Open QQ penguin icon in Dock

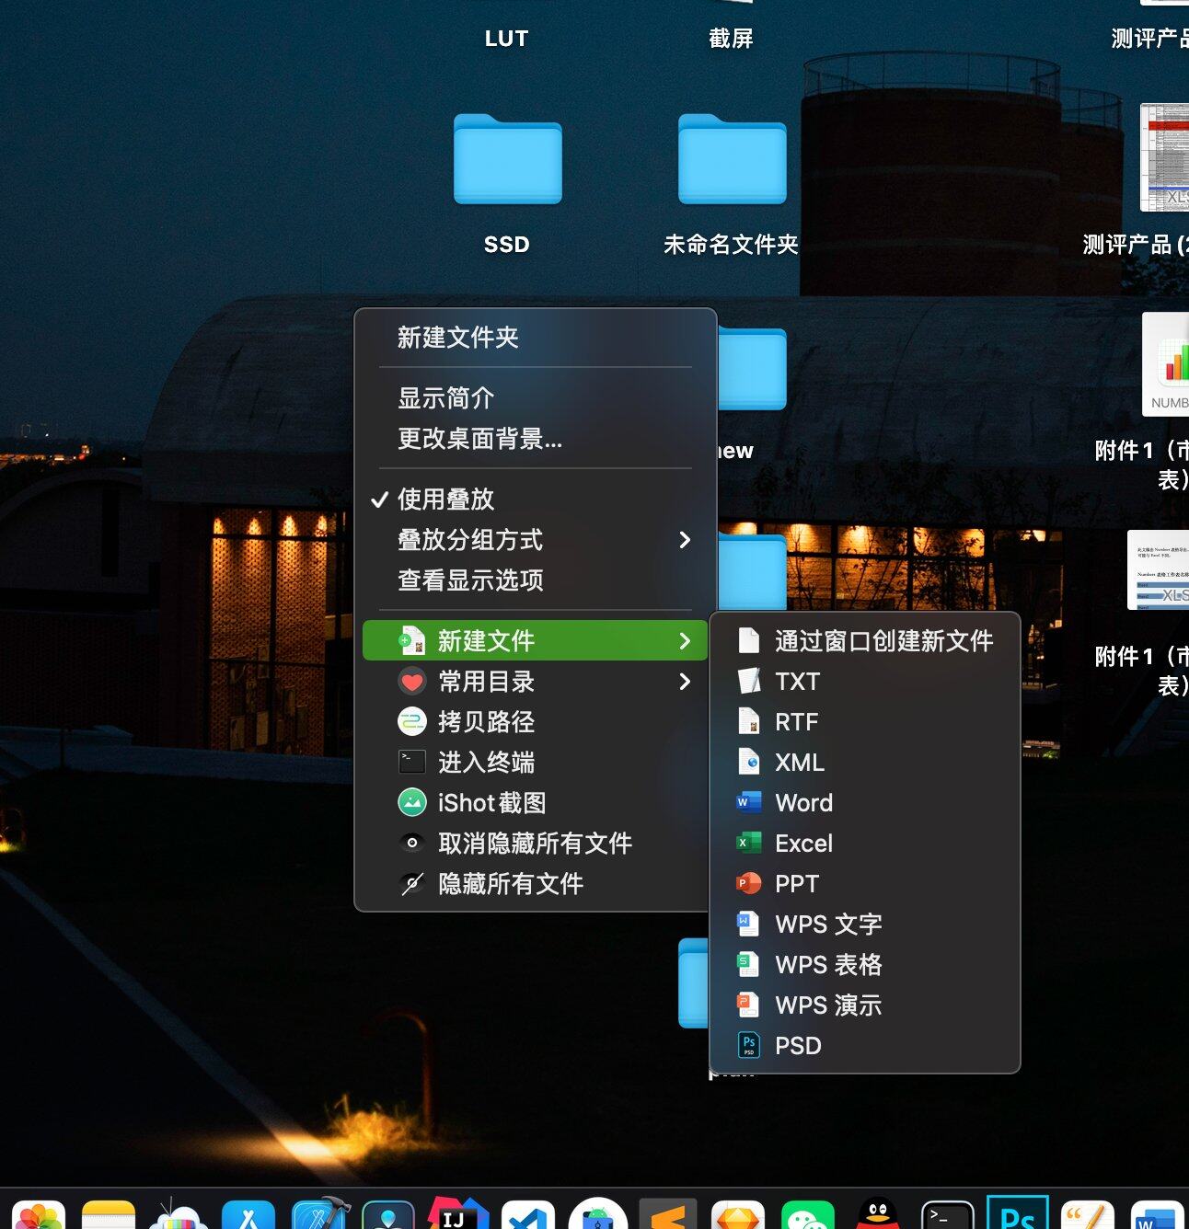coord(878,1212)
